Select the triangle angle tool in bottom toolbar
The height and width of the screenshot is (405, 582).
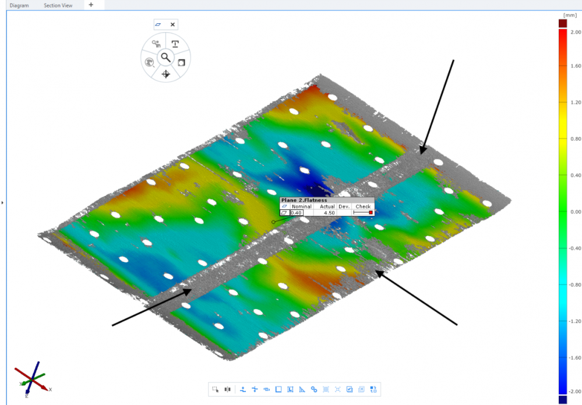point(302,389)
